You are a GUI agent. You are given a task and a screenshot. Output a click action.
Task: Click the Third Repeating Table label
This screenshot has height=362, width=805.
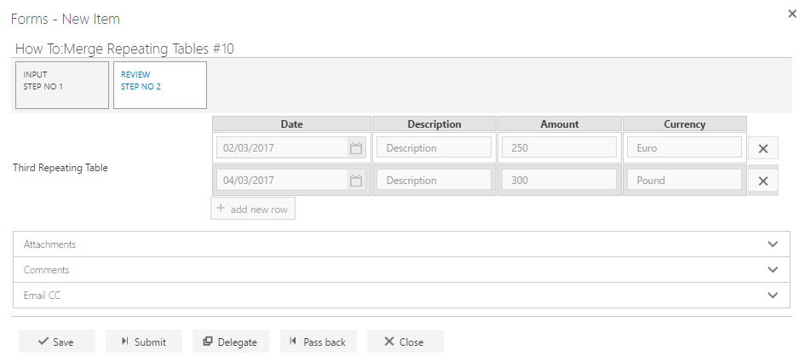(60, 168)
